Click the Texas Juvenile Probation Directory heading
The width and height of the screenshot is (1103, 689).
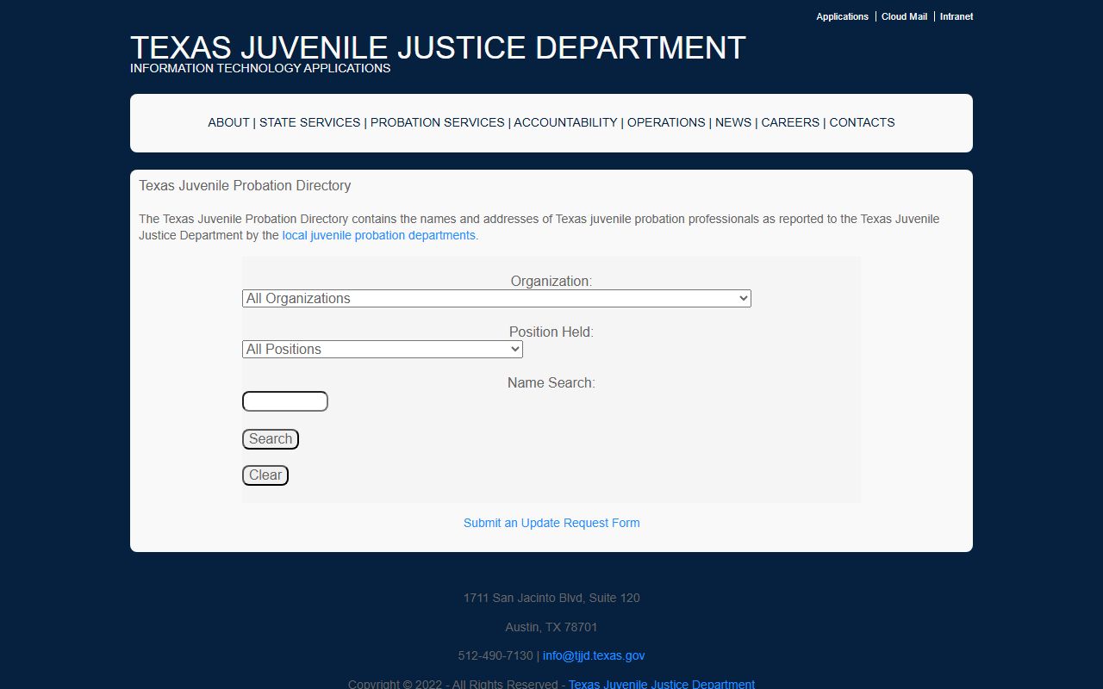pos(245,185)
